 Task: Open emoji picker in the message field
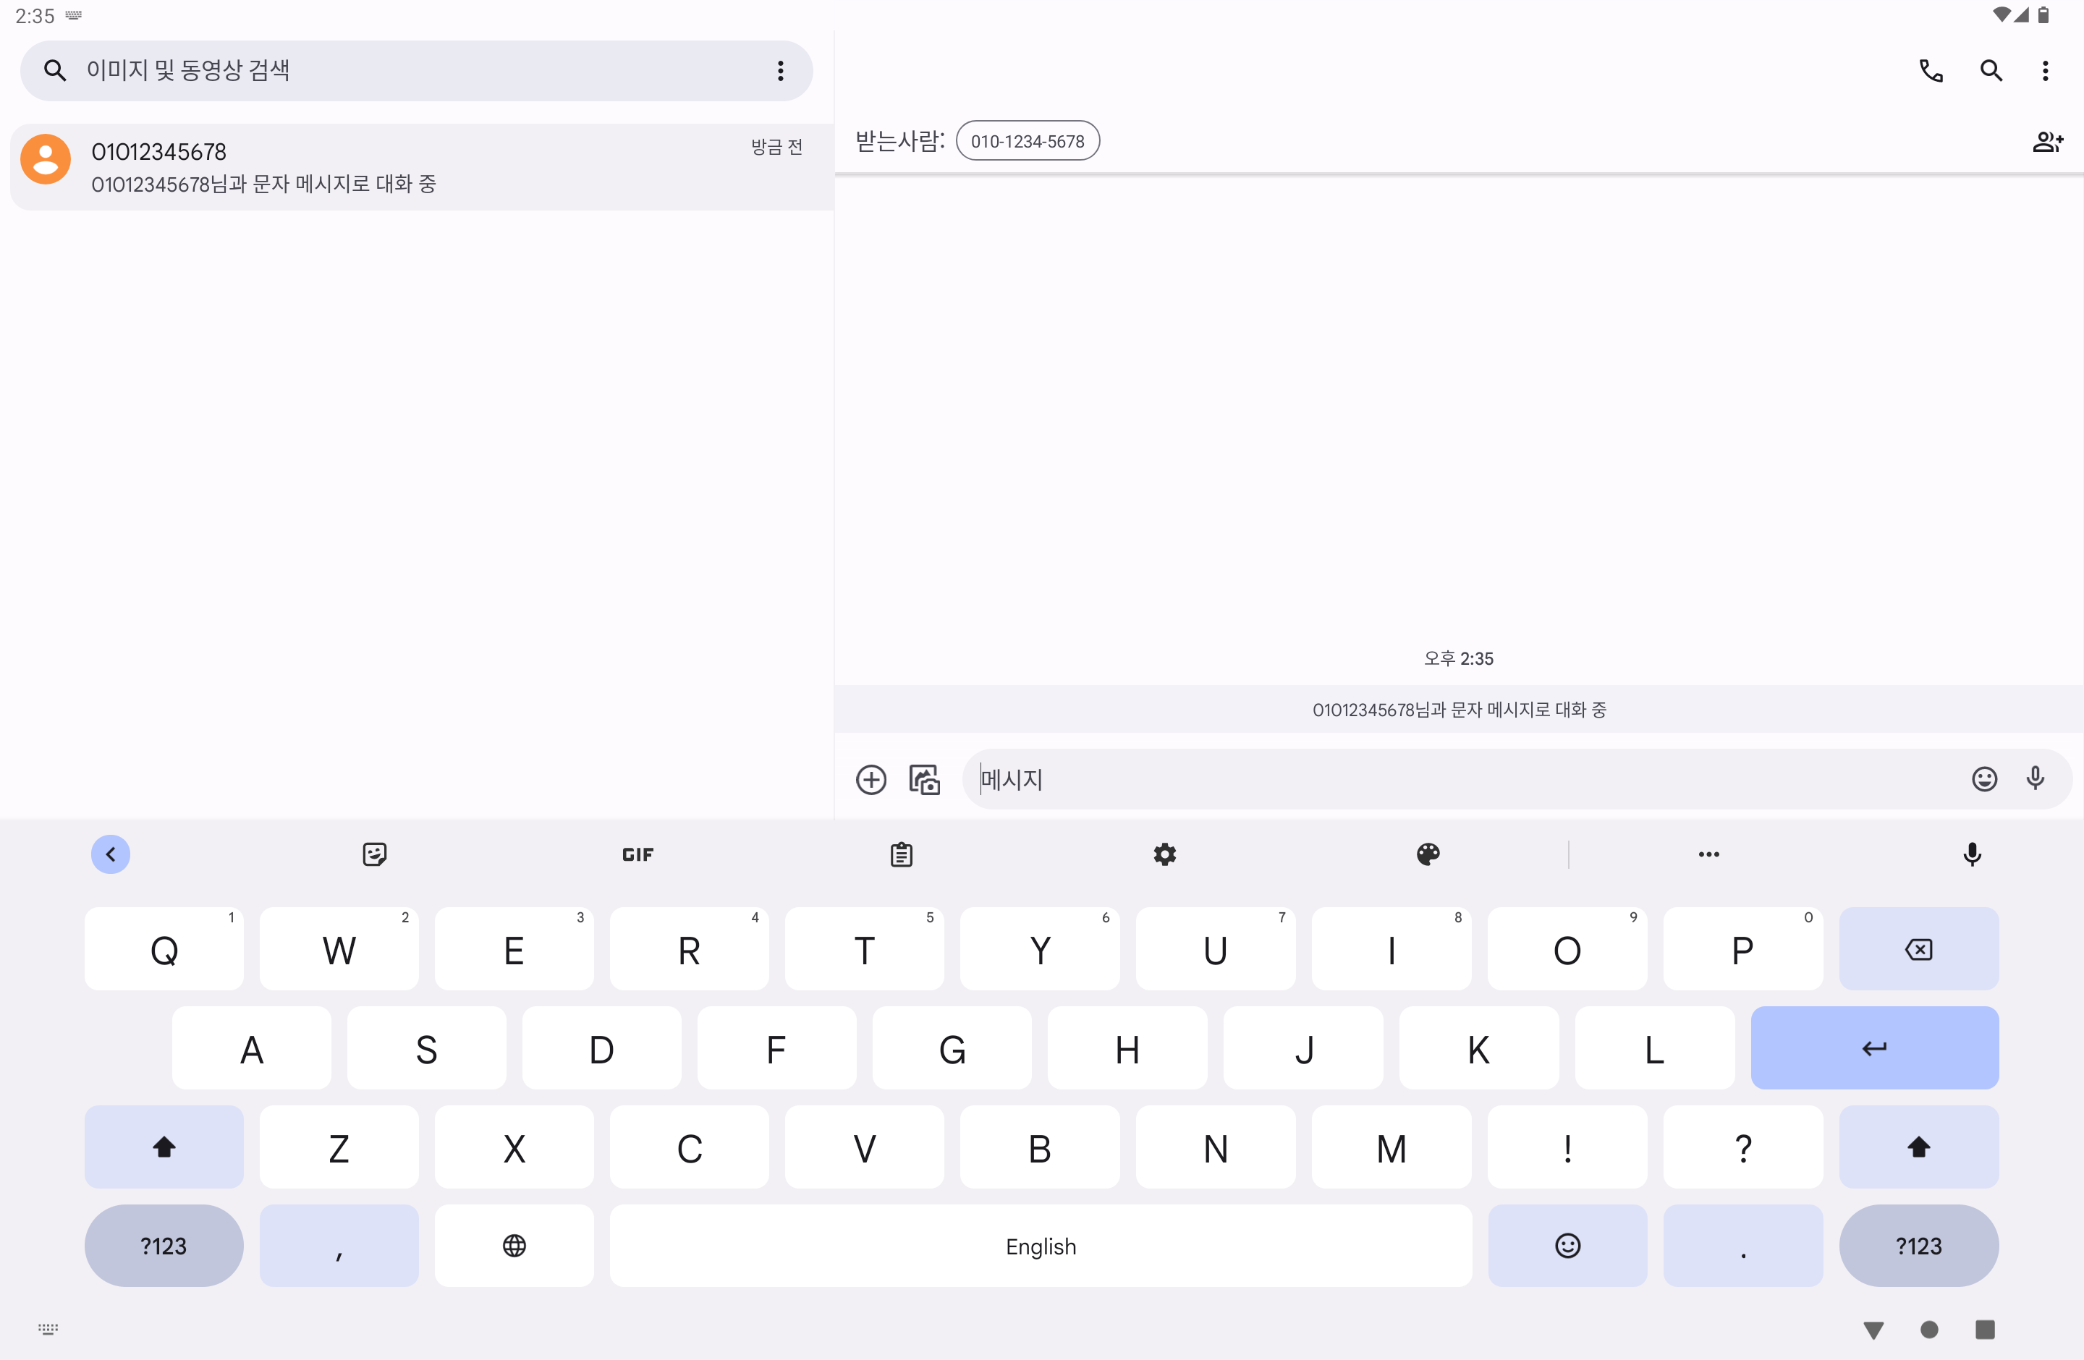pos(1983,778)
